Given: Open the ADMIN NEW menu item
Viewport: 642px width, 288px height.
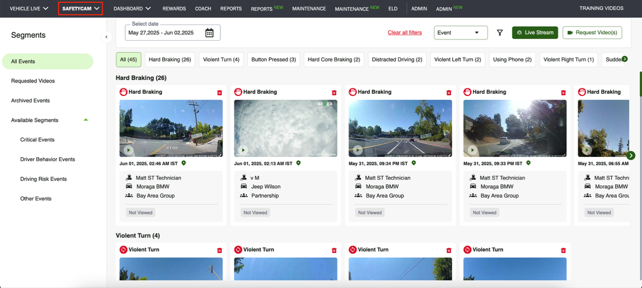Looking at the screenshot, I should [449, 8].
